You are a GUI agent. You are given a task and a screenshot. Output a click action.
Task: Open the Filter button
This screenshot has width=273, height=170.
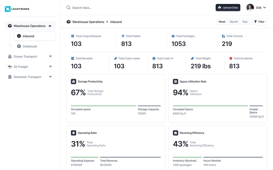click(259, 22)
